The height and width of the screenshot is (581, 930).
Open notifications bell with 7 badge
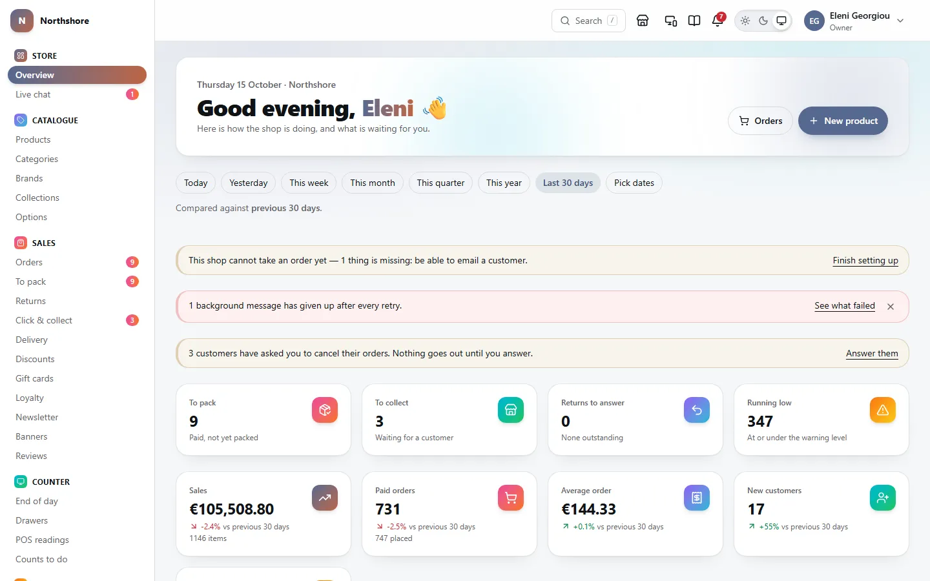(x=718, y=21)
